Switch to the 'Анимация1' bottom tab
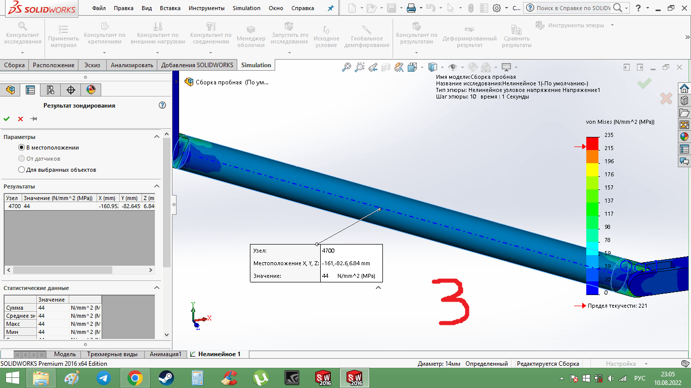The image size is (691, 388). [165, 354]
